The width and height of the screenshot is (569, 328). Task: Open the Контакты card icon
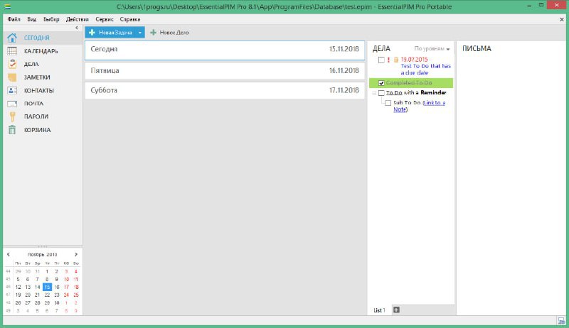[12, 90]
